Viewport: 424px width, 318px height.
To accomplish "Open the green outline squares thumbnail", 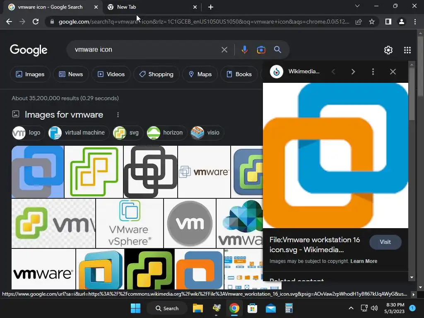I will pyautogui.click(x=94, y=172).
